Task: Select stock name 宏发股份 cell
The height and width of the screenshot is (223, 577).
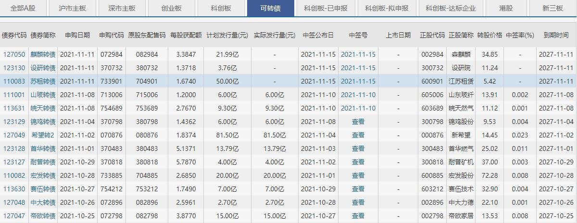Action: (x=461, y=175)
